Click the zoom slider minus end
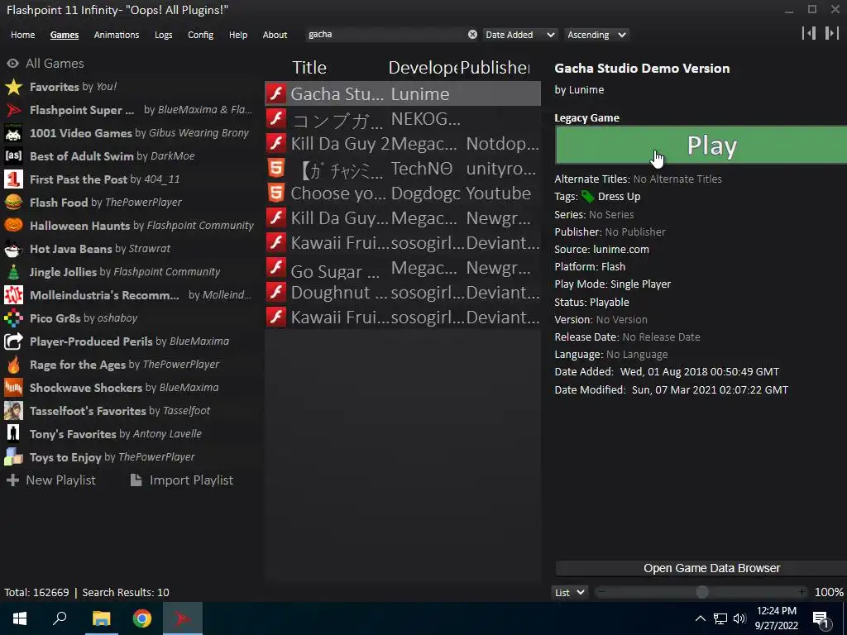 point(602,592)
